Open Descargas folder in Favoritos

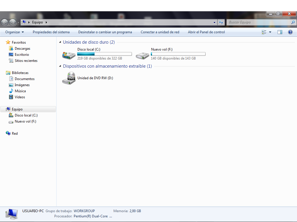pos(22,49)
